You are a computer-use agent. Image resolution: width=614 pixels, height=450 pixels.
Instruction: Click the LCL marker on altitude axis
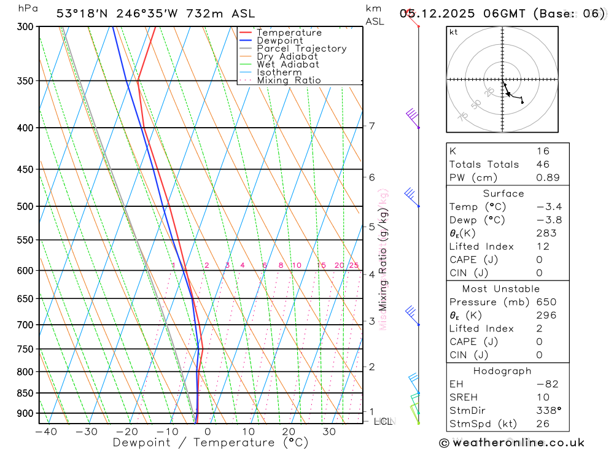[383, 421]
